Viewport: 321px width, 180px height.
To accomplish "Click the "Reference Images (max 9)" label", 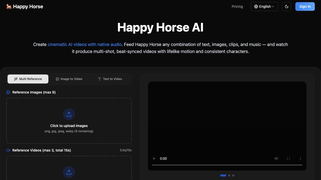I will pos(34,92).
